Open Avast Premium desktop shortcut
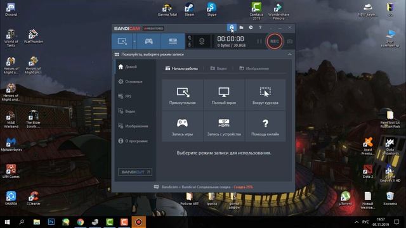Image resolution: width=406 pixels, height=228 pixels. point(368,146)
